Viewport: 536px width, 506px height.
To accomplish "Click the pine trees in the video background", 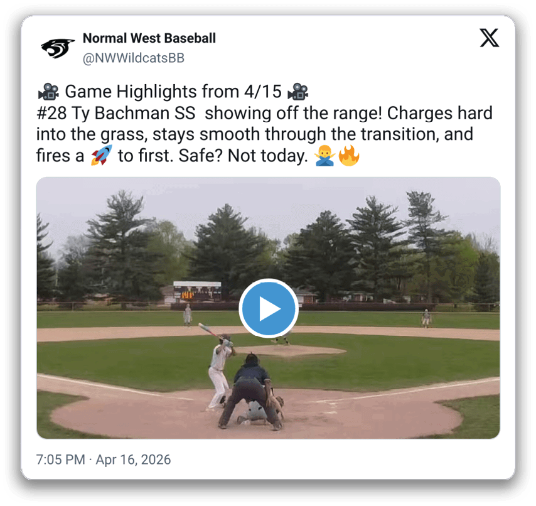I will (269, 246).
